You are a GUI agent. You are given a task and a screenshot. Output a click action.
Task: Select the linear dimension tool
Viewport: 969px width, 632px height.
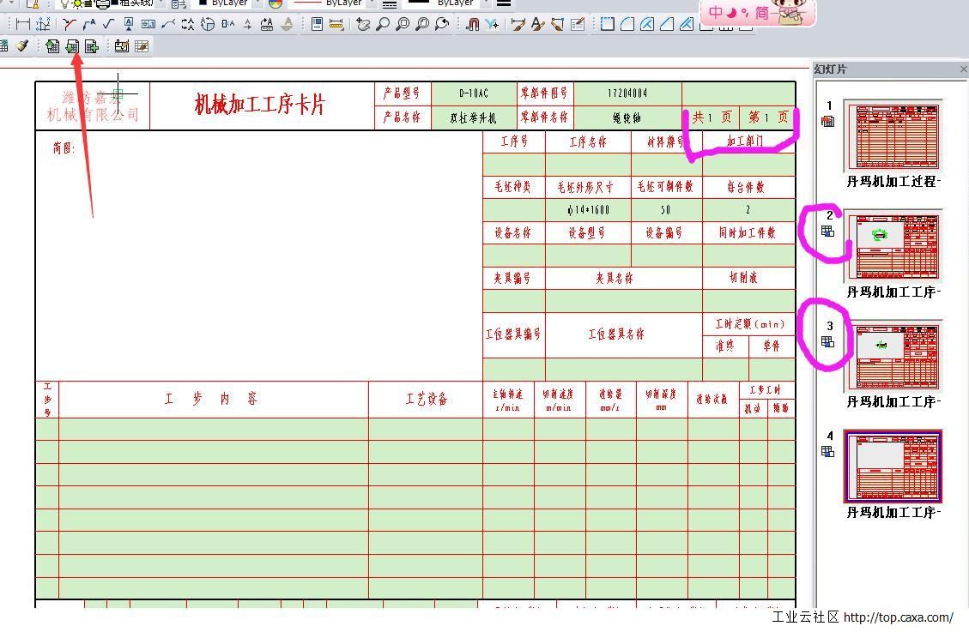23,24
